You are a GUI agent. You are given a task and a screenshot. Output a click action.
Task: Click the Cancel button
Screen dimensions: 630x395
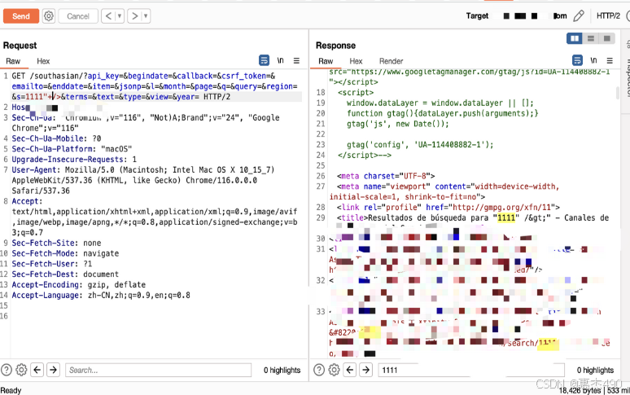(78, 15)
